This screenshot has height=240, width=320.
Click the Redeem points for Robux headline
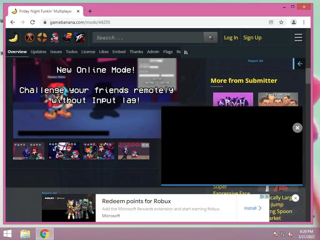coord(136,201)
